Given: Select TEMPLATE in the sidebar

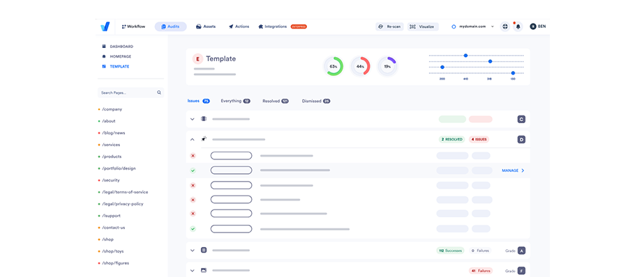Looking at the screenshot, I should (x=116, y=67).
